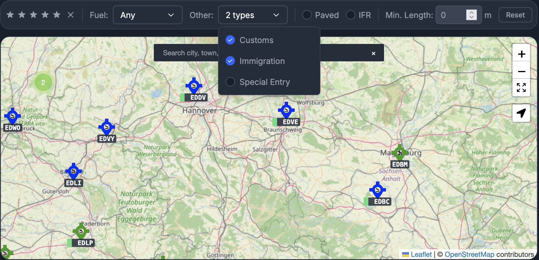Image resolution: width=539 pixels, height=260 pixels.
Task: Toggle fullscreen map view
Action: (x=521, y=88)
